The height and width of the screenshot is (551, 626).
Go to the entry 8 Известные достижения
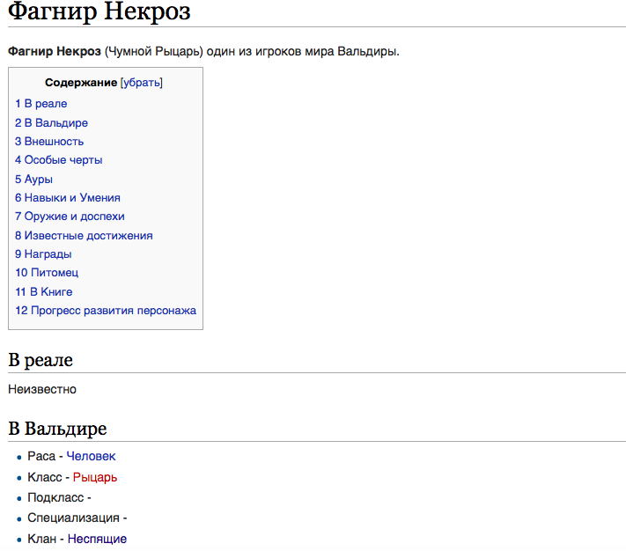point(84,236)
